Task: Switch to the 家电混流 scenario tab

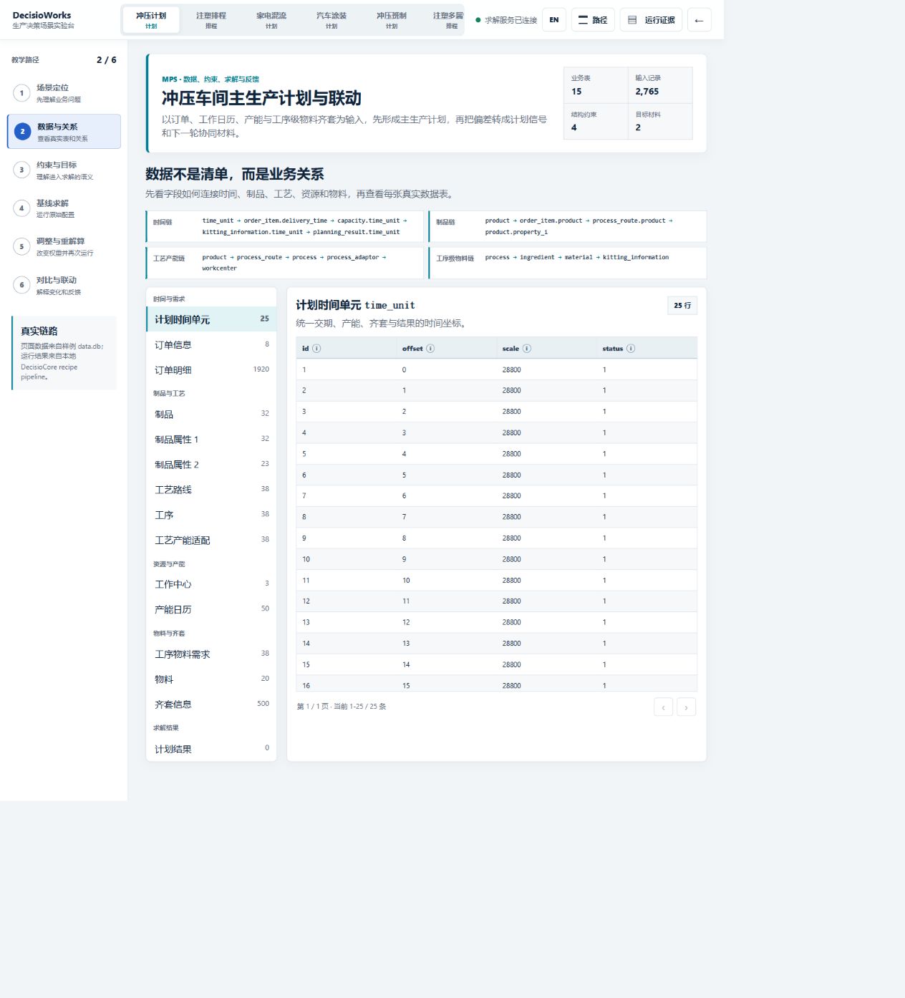Action: [x=271, y=20]
